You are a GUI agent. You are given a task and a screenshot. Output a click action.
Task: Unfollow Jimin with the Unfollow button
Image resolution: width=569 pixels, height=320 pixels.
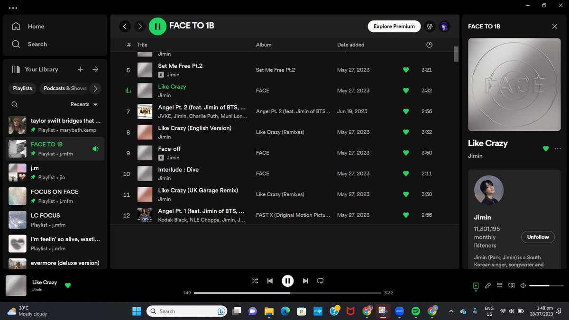tap(538, 237)
